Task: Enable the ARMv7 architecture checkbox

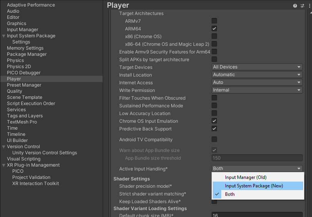Action: (214, 21)
